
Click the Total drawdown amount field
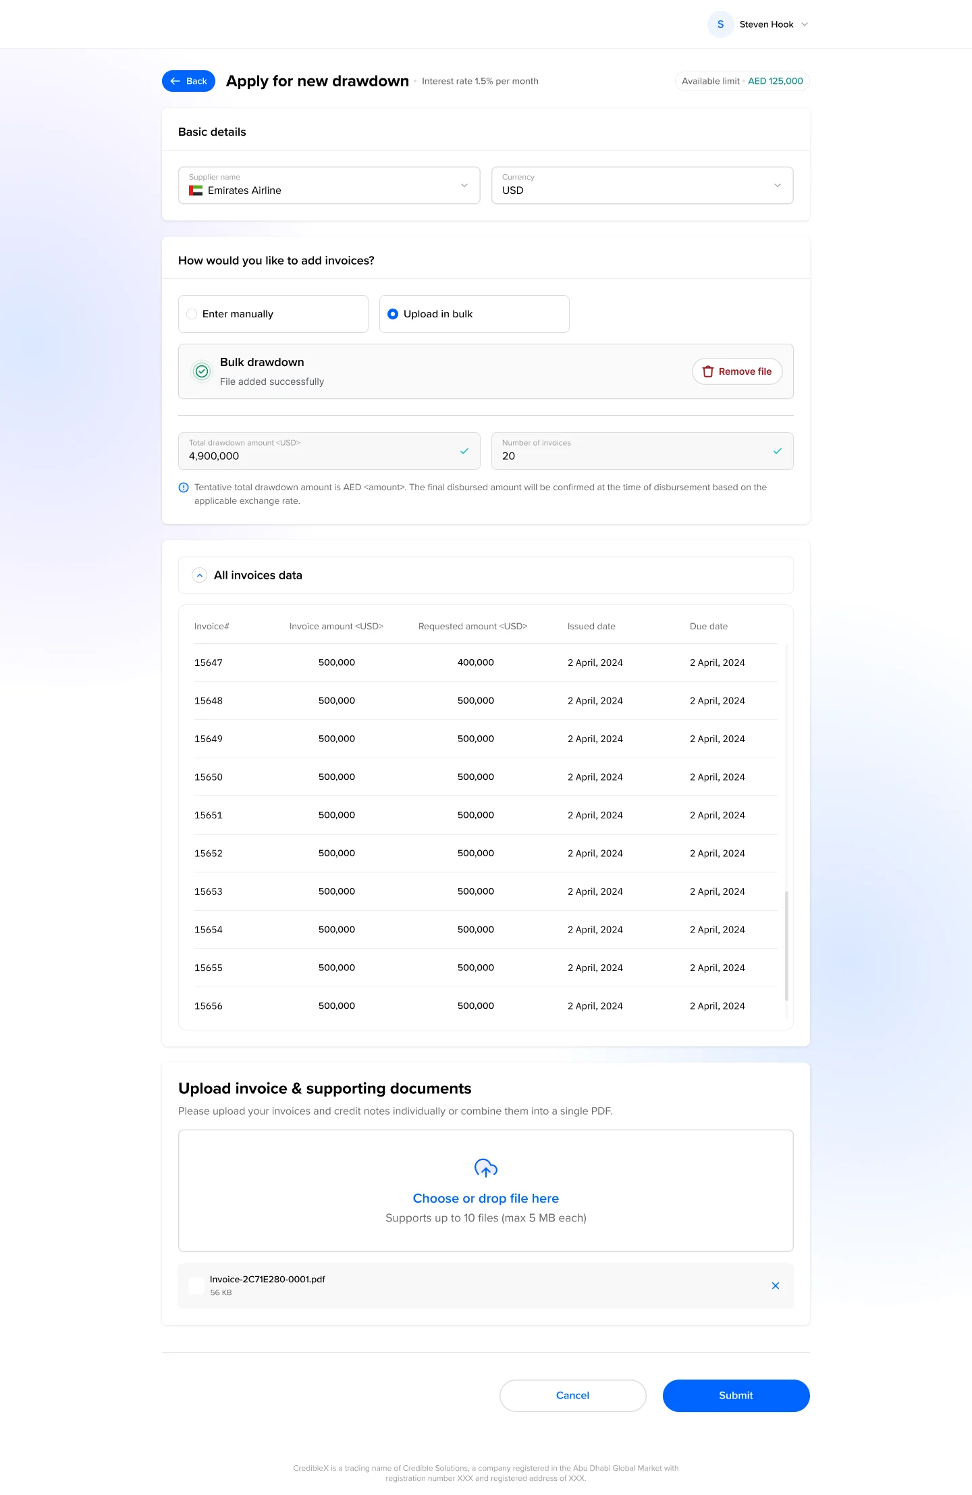(x=329, y=451)
